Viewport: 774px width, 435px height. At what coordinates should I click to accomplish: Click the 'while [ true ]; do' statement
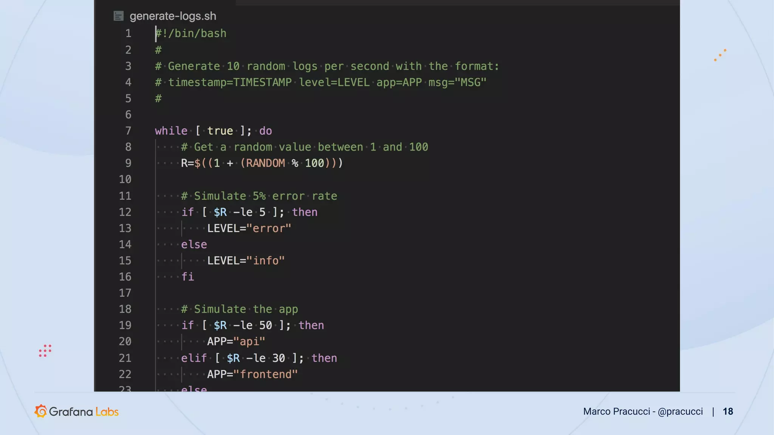[213, 131]
